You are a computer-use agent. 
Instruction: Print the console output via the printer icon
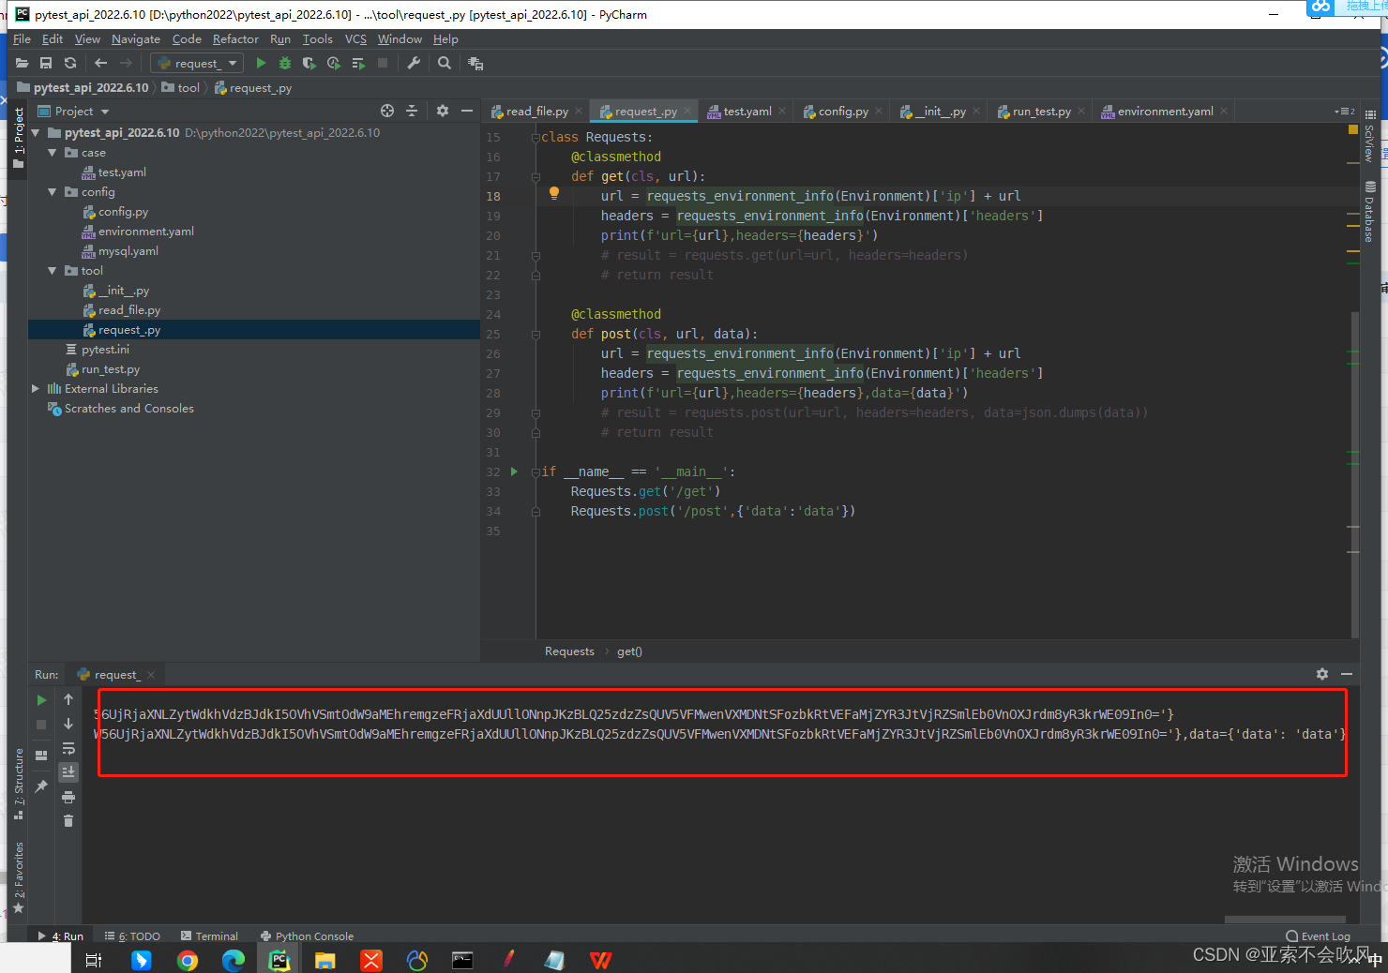(68, 797)
